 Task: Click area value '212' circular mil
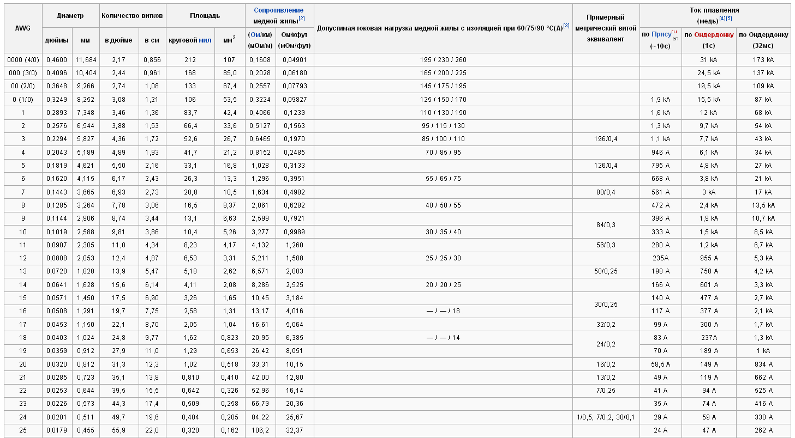tap(190, 60)
